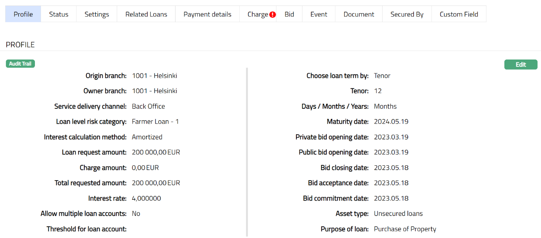Open the Related Loans tab

pos(146,14)
